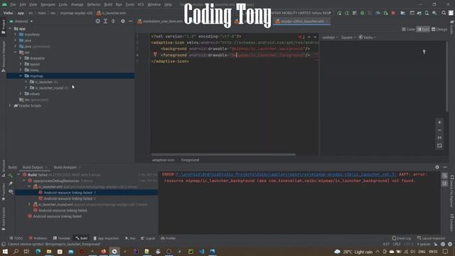The width and height of the screenshot is (455, 256).
Task: Expand the Gradle Scripts node
Action: tap(10, 106)
